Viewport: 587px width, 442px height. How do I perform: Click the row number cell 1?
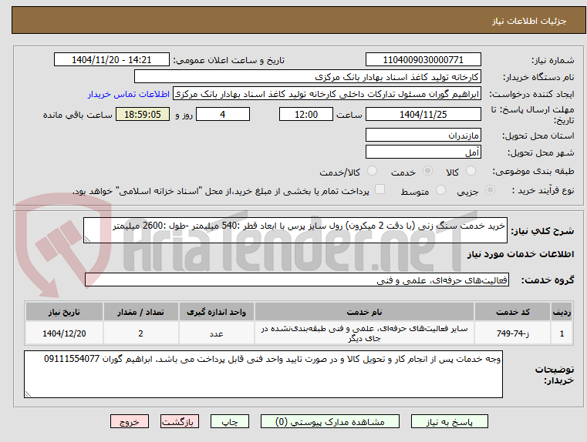562,333
